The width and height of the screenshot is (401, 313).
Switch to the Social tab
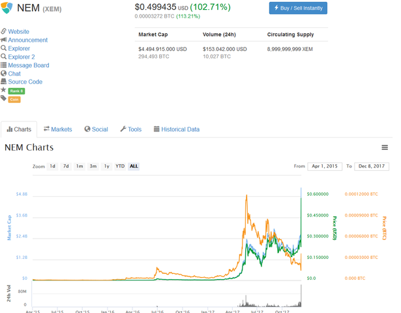coord(96,129)
